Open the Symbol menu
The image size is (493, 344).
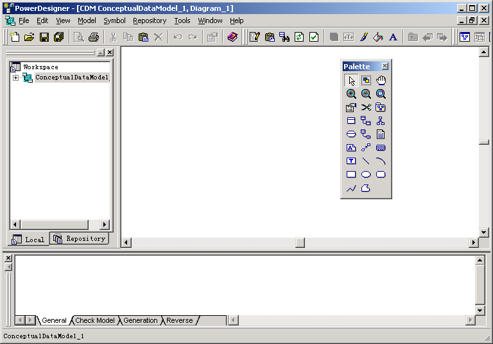coord(114,20)
